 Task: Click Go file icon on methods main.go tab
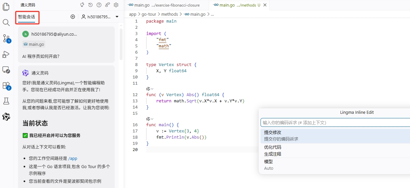coord(216,5)
